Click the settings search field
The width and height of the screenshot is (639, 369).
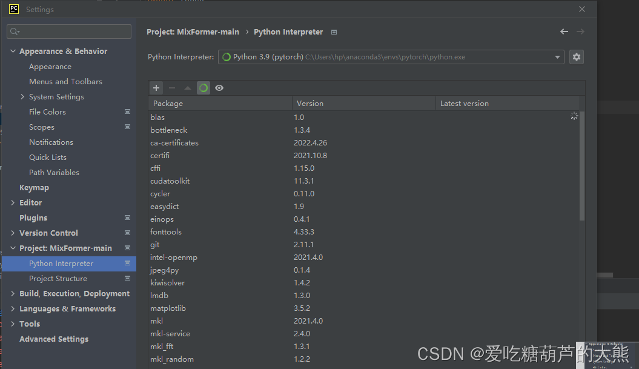[69, 32]
